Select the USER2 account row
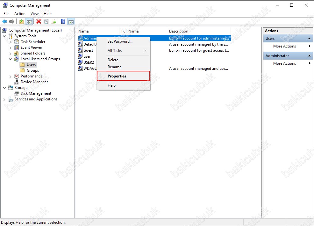Viewport: 314px width, 226px height. pos(89,62)
